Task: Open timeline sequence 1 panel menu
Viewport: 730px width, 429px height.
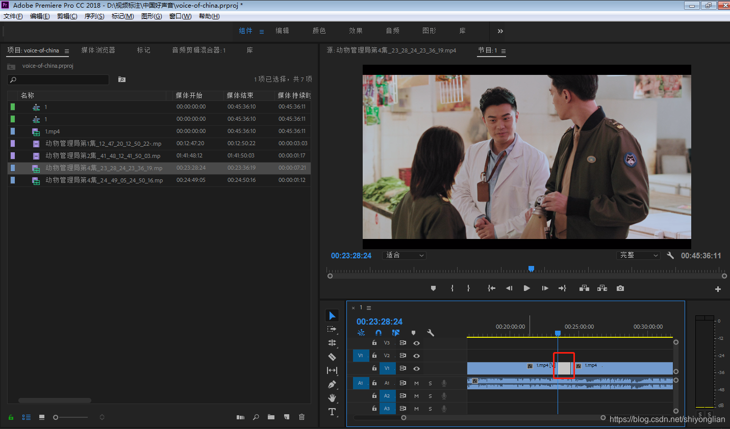Action: point(369,308)
